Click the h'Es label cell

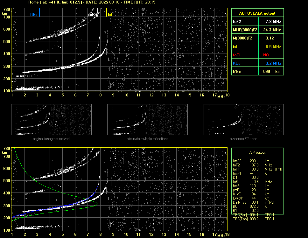point(245,71)
